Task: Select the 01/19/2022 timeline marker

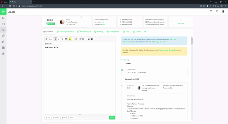Action: [x=122, y=85]
